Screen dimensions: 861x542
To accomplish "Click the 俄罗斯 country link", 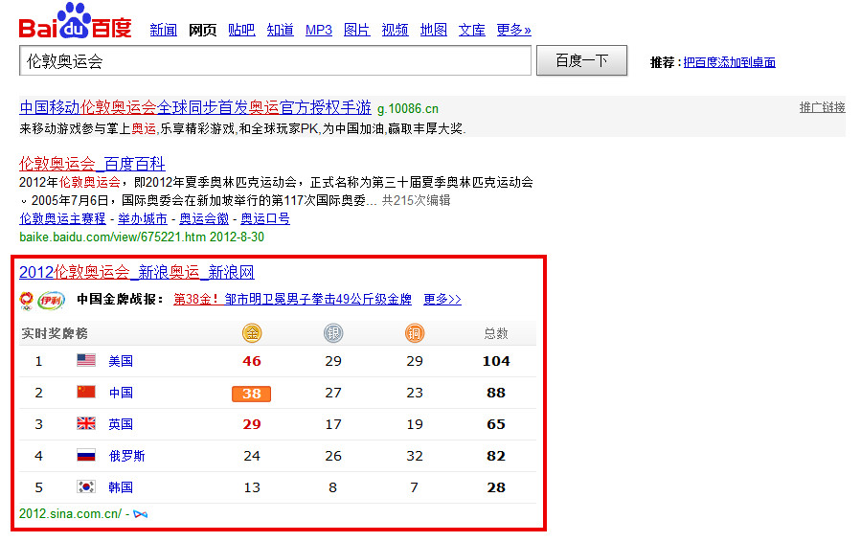I will (x=126, y=456).
